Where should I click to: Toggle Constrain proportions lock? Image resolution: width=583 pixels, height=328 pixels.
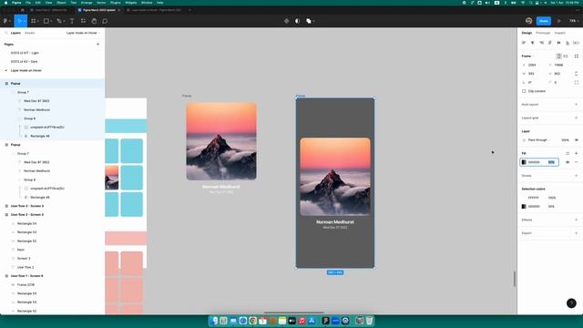[x=577, y=74]
